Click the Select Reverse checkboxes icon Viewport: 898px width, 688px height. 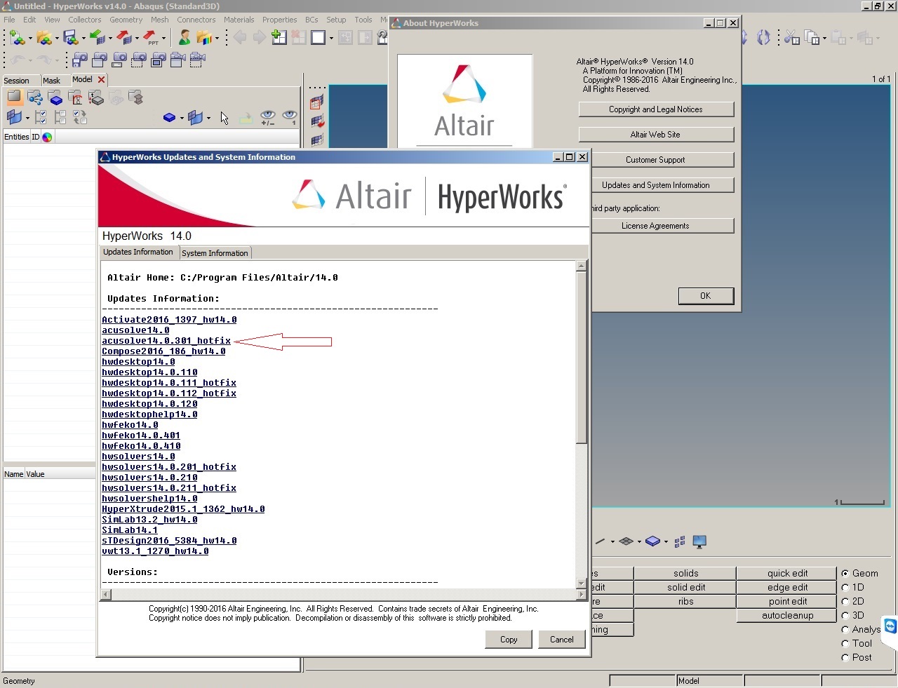coord(79,117)
